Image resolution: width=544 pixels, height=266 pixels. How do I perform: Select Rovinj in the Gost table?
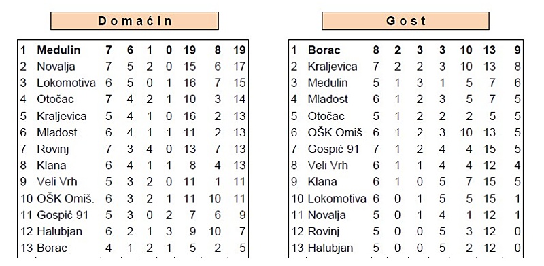324,231
